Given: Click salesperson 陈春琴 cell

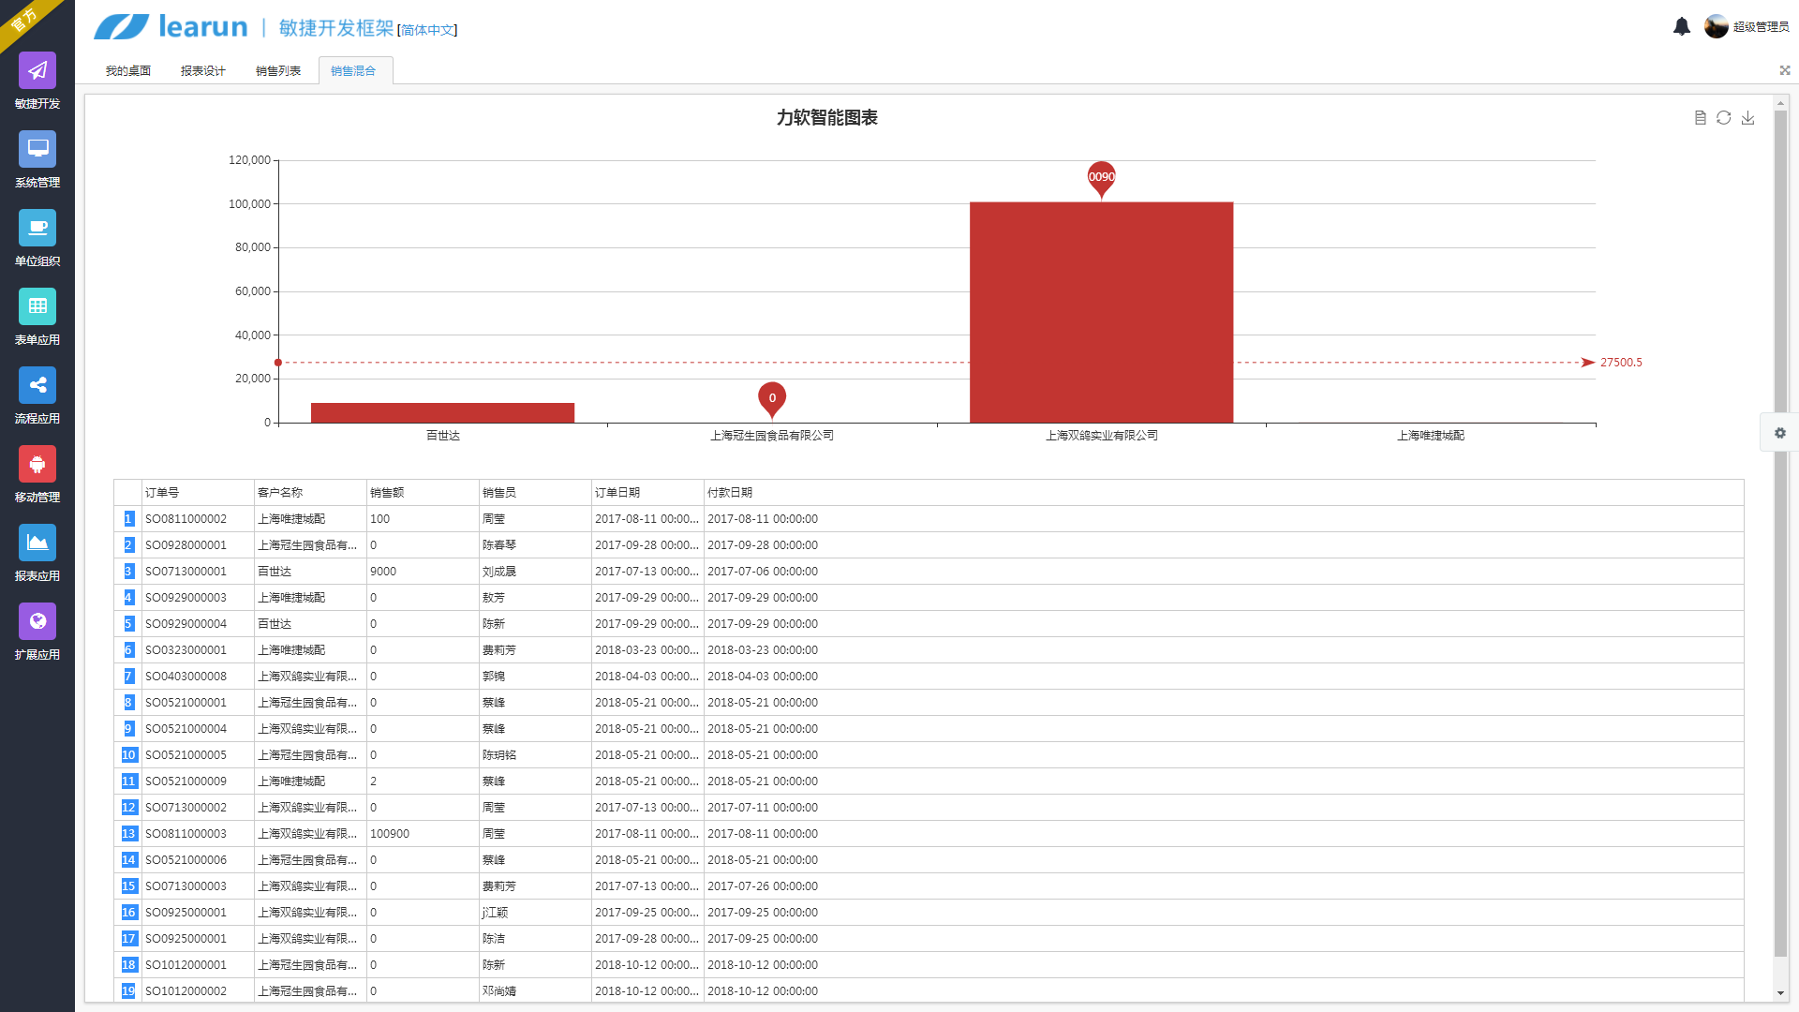Looking at the screenshot, I should coord(535,545).
